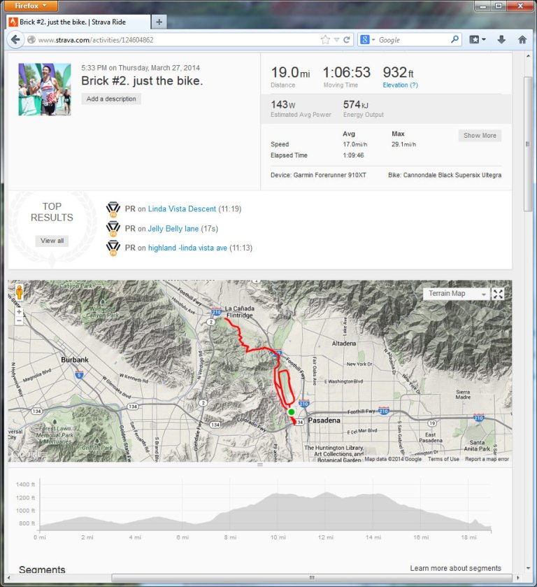Open the Elevation (?) help link
This screenshot has width=537, height=587.
tap(399, 85)
